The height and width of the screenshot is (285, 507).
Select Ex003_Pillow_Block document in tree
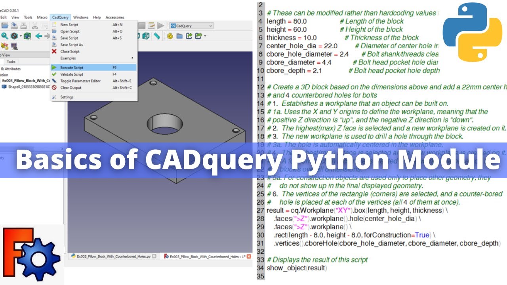tap(26, 80)
